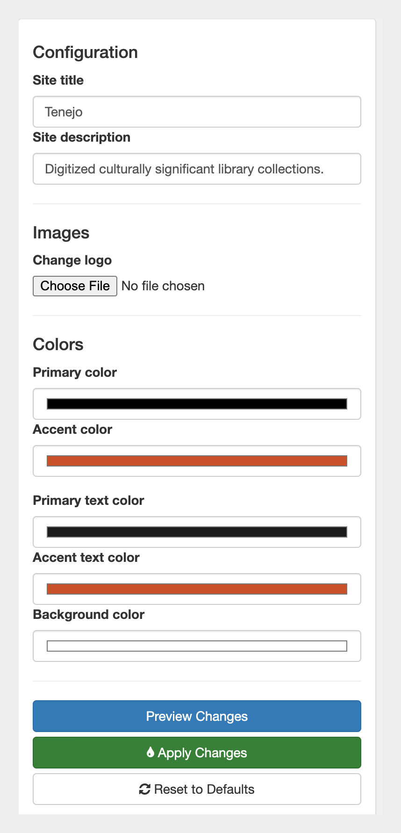Focus the Site title field containing Tenejo

197,112
